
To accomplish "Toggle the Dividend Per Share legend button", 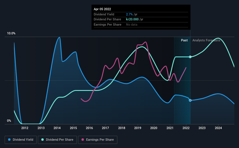I will point(57,140).
